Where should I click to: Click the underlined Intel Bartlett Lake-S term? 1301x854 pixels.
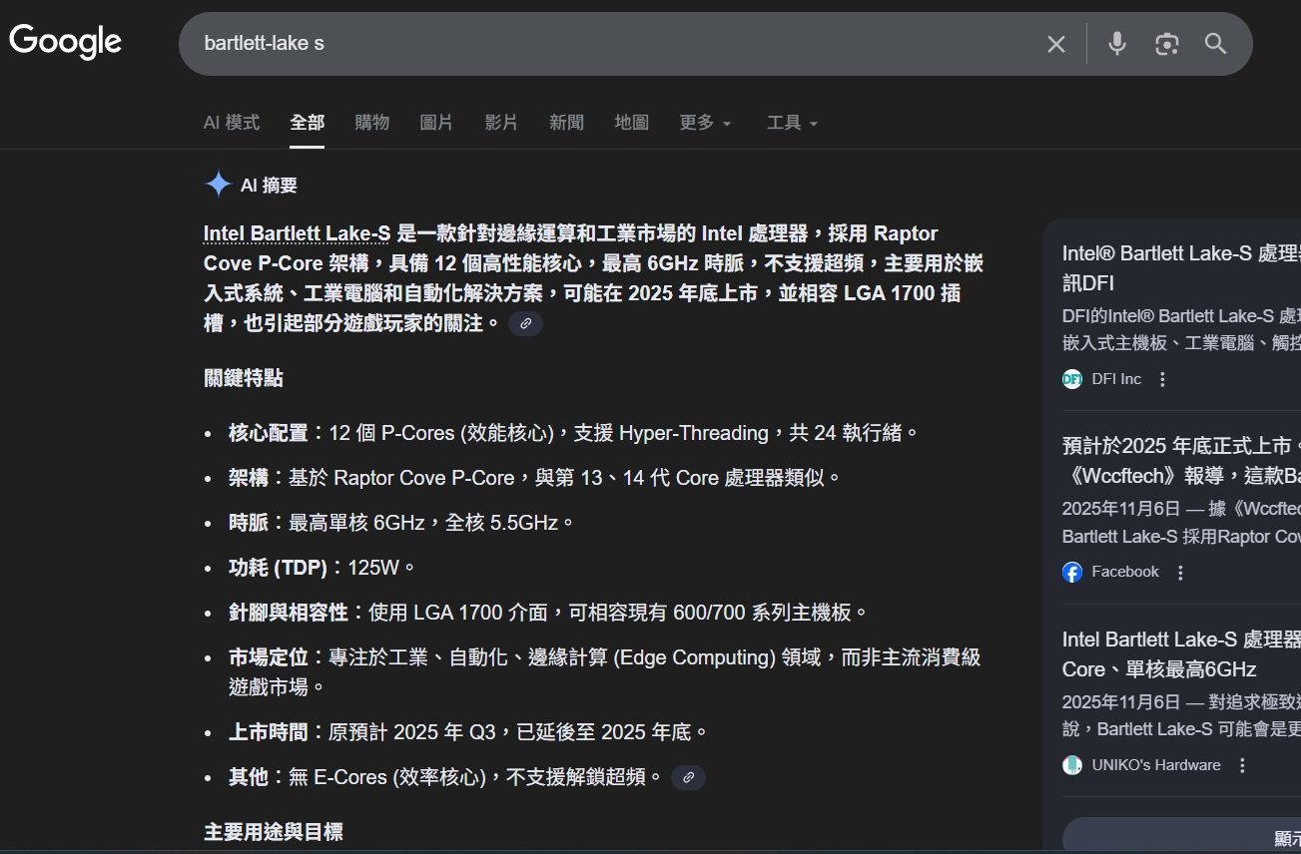pyautogui.click(x=297, y=233)
